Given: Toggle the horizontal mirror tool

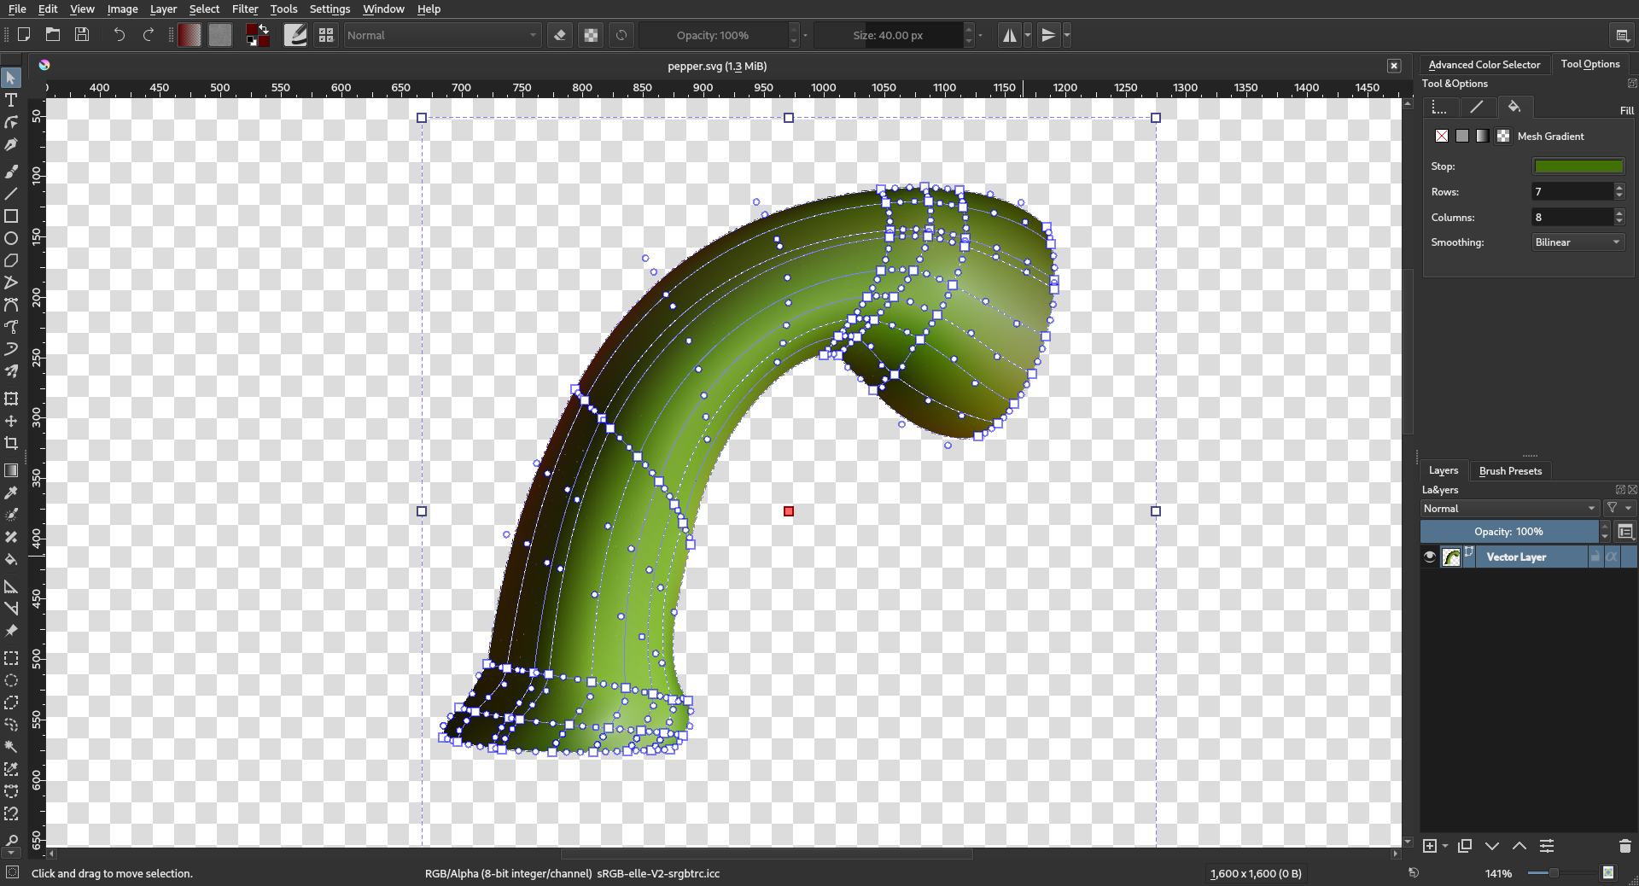Looking at the screenshot, I should point(1010,35).
